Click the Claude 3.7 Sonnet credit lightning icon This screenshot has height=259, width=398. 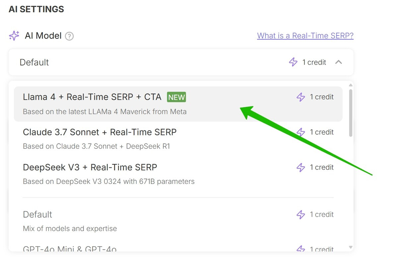300,132
